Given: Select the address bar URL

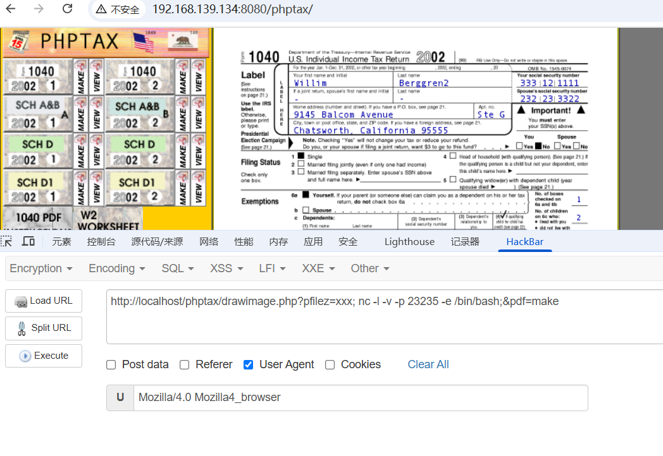Looking at the screenshot, I should (233, 9).
